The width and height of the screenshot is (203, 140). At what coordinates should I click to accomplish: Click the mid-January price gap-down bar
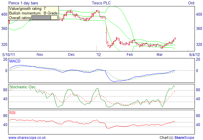pos(106,35)
